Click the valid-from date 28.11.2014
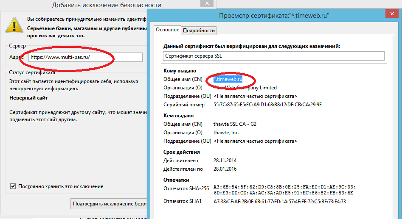Viewport: 402px width, 219px height. 225,161
